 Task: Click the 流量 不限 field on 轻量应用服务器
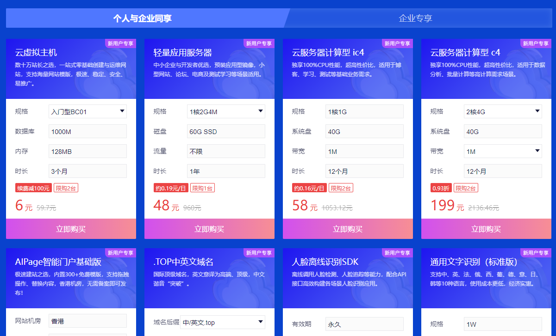tap(226, 151)
